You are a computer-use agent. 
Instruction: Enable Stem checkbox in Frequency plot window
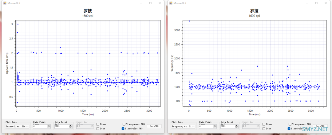[x=264, y=129]
